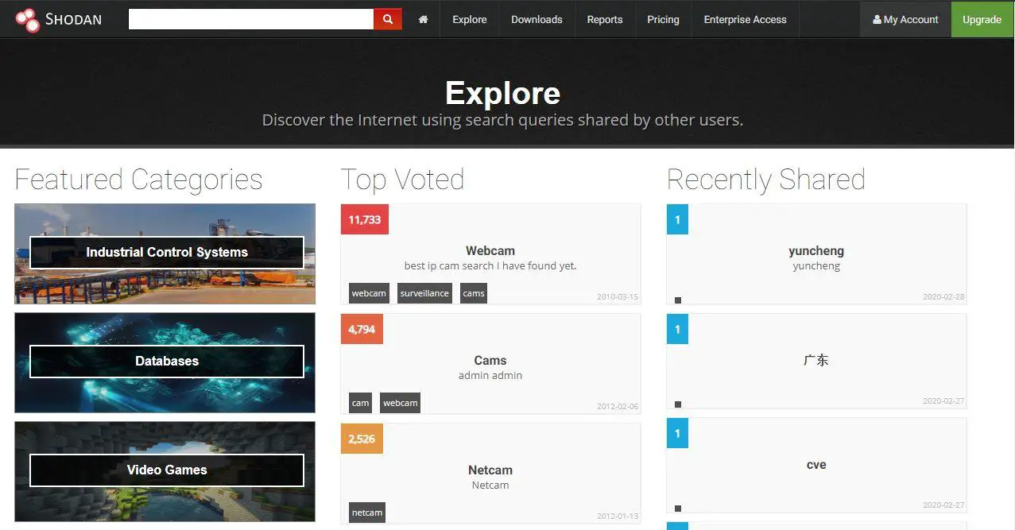Image resolution: width=1015 pixels, height=530 pixels.
Task: Open the Industrial Control Systems category
Action: [x=165, y=253]
